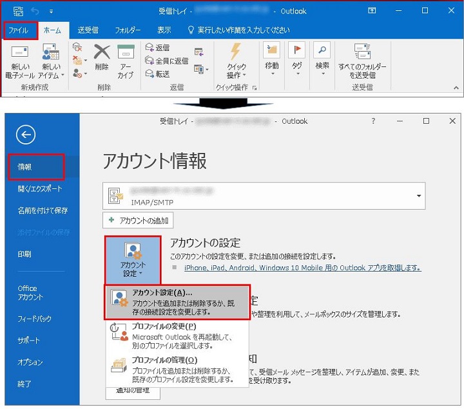464x409 pixels.
Task: Open the 検索 search menu
Action: 322,59
